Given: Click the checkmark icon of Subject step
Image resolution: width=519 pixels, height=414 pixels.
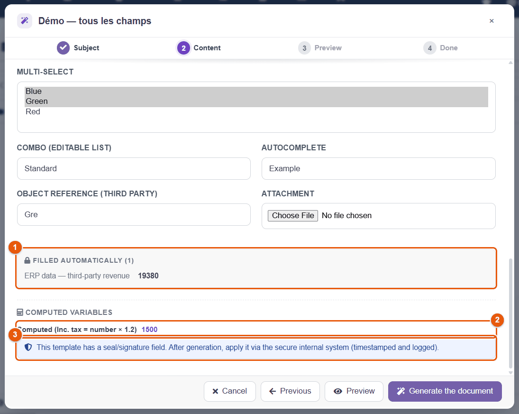Looking at the screenshot, I should 63,48.
